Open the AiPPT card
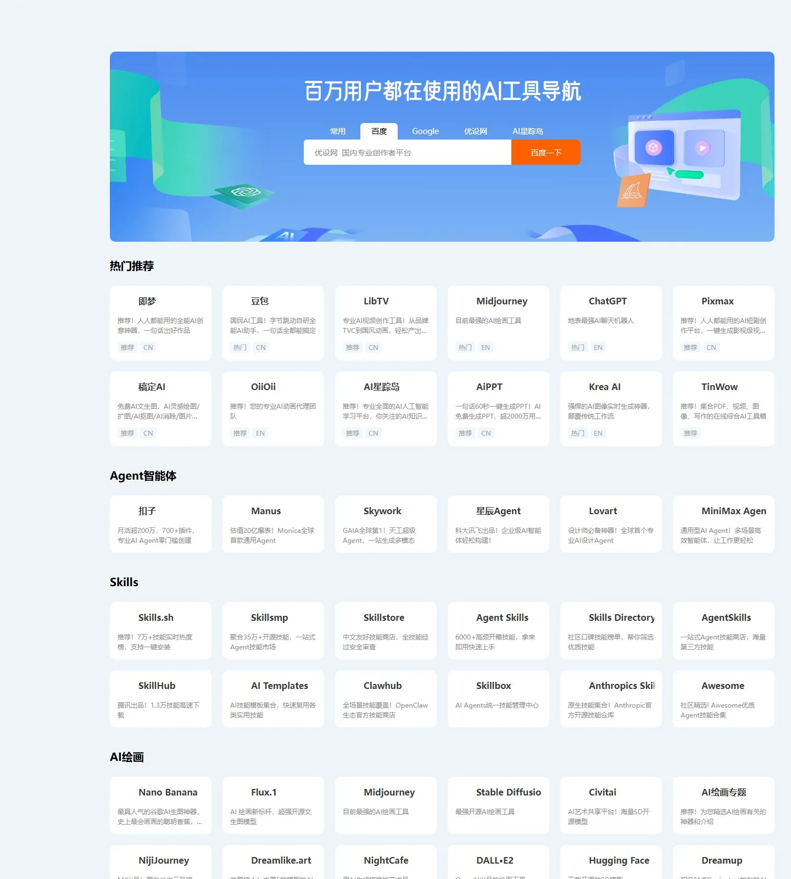The image size is (791, 879). pyautogui.click(x=498, y=409)
